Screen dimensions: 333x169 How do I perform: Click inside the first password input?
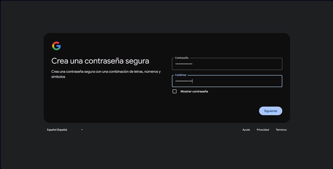coord(227,64)
